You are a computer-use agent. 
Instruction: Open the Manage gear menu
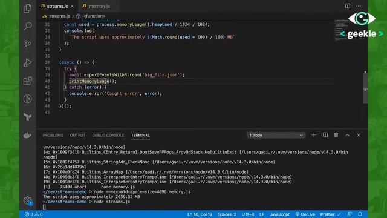[28, 200]
